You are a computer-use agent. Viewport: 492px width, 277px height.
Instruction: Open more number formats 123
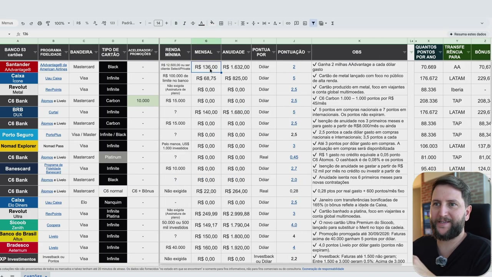[x=112, y=23]
